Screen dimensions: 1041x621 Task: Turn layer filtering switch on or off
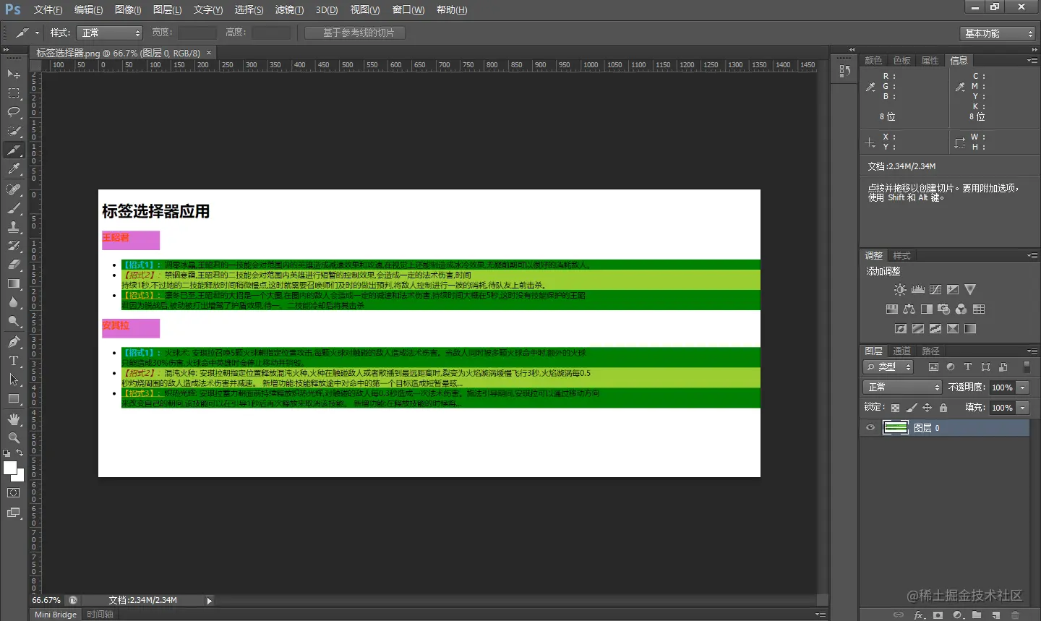pyautogui.click(x=1027, y=367)
